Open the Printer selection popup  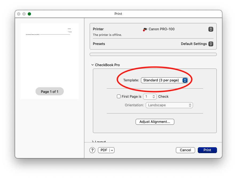pyautogui.click(x=211, y=29)
